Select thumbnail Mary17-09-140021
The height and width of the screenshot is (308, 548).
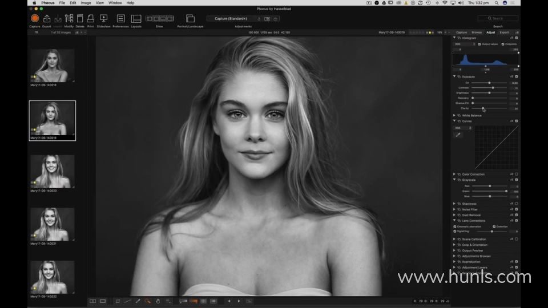(53, 224)
